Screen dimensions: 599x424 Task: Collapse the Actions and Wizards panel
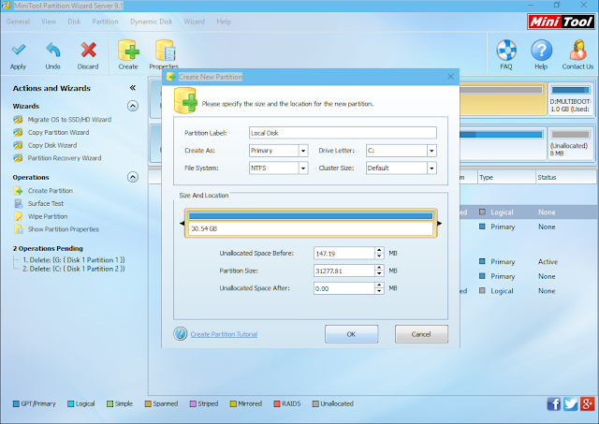133,88
